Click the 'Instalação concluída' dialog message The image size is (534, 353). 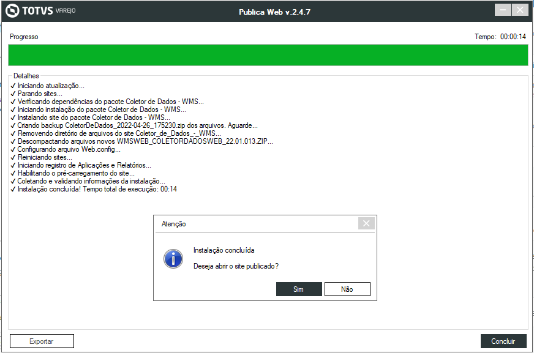tap(224, 250)
